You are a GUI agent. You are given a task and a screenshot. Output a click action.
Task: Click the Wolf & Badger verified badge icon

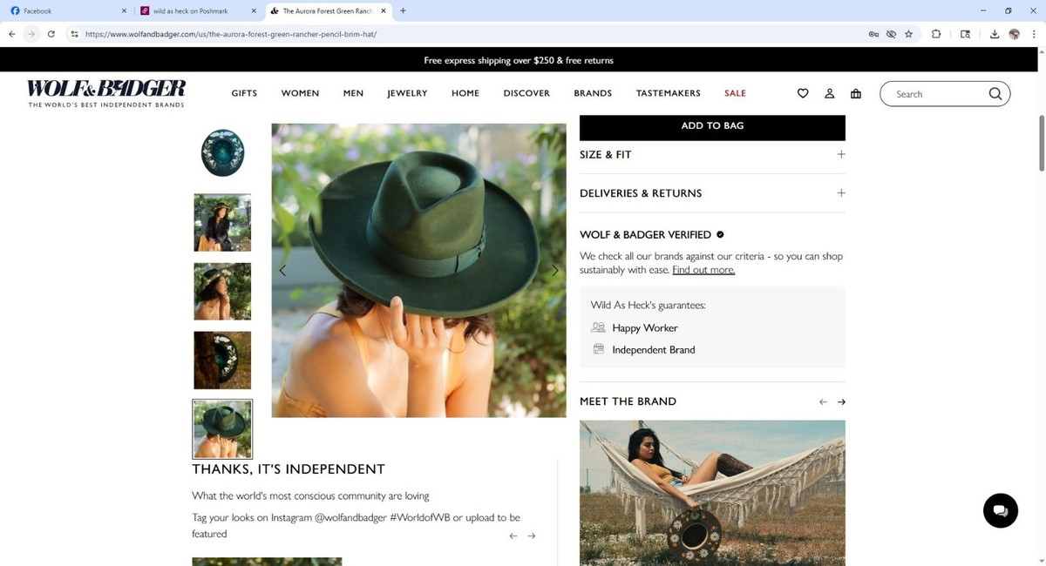(720, 234)
